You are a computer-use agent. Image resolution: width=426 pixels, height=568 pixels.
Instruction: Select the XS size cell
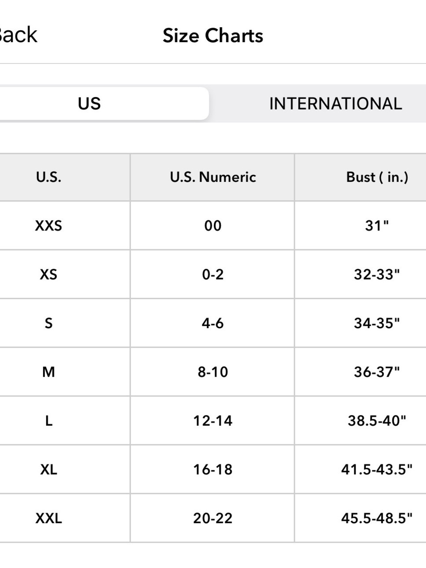click(65, 274)
